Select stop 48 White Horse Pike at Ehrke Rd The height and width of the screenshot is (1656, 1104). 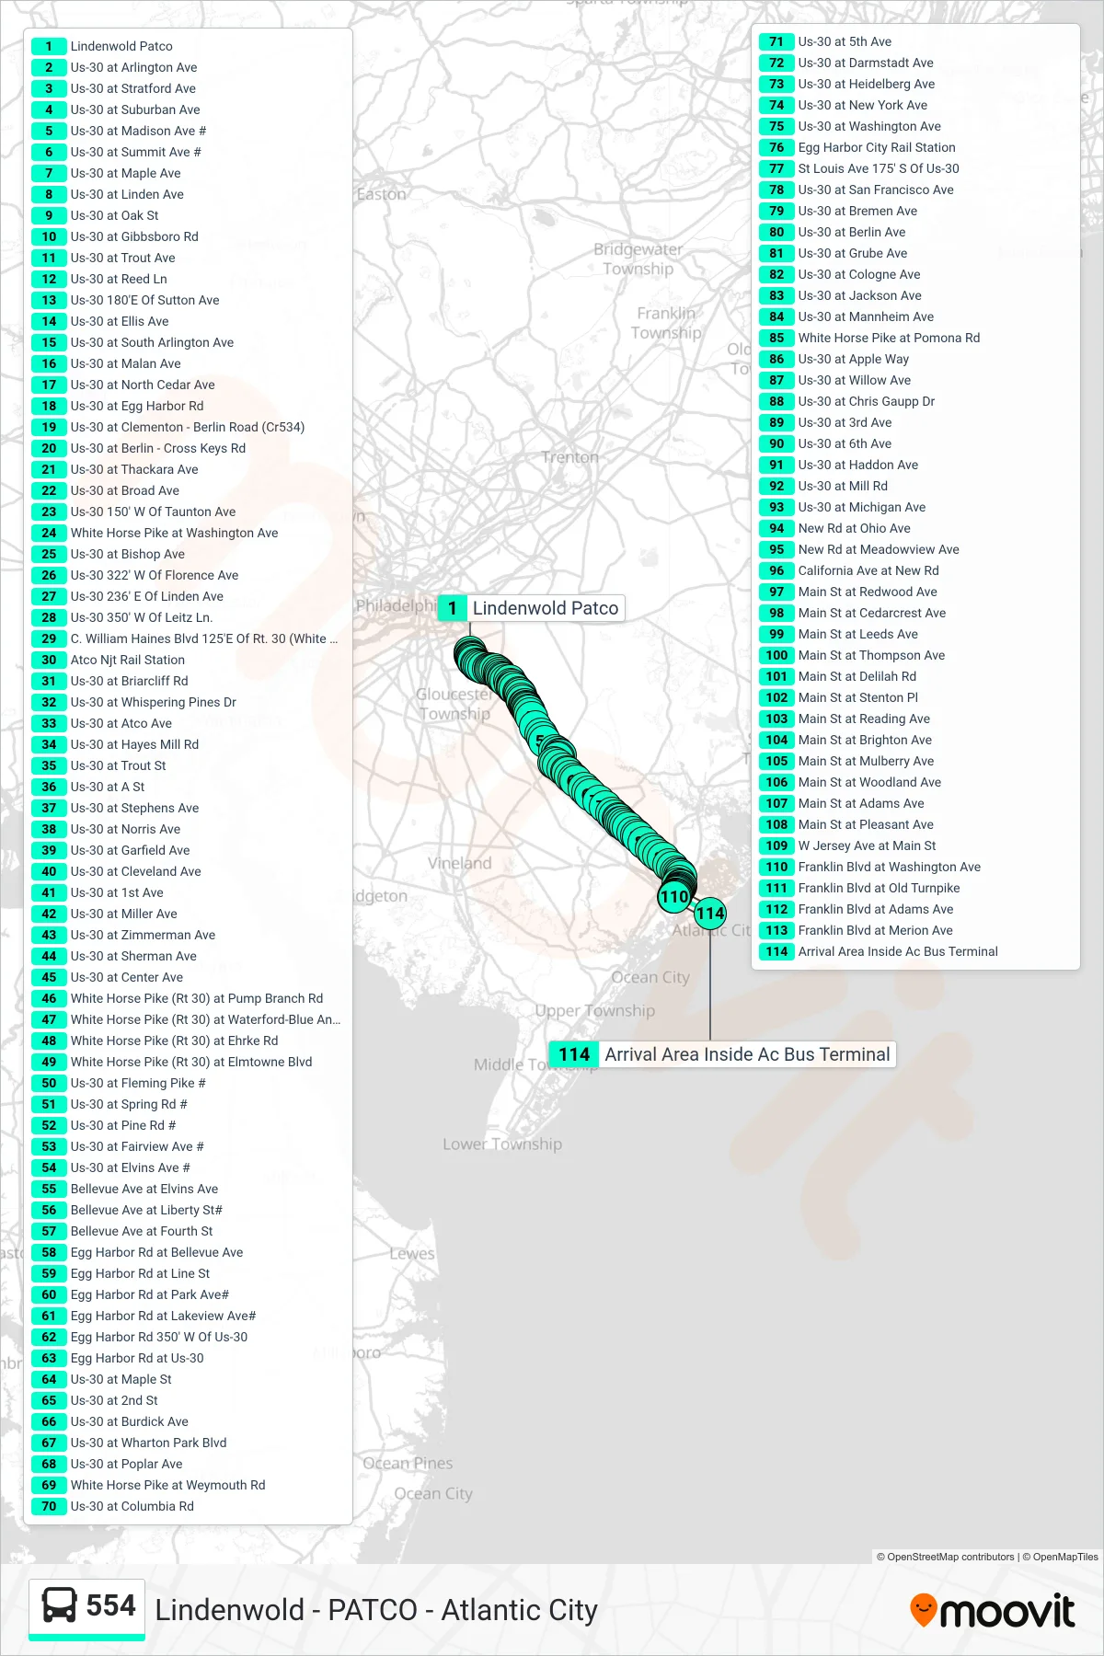click(155, 1041)
